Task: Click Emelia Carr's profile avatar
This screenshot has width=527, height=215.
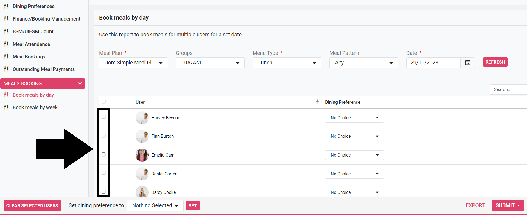Action: click(x=142, y=155)
